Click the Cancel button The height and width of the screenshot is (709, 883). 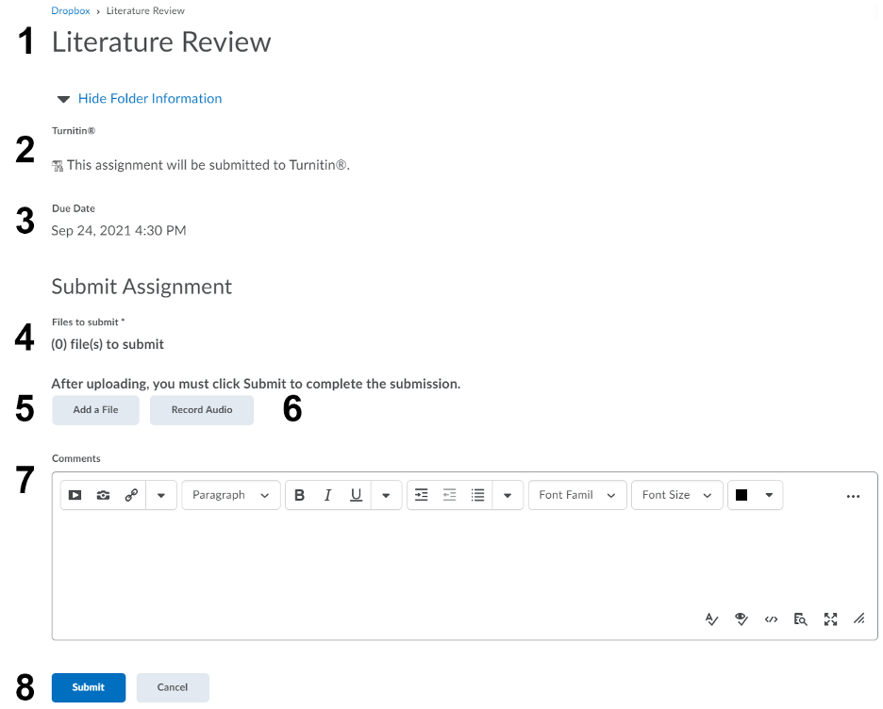click(173, 687)
